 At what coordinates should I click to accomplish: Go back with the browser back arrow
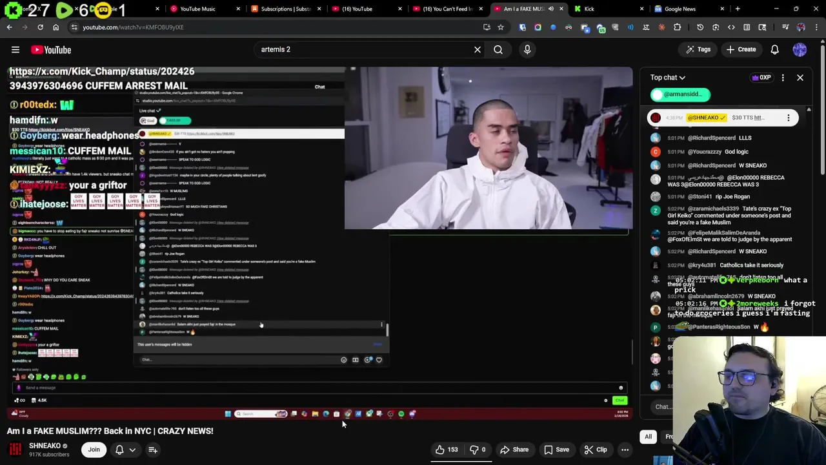tap(10, 27)
